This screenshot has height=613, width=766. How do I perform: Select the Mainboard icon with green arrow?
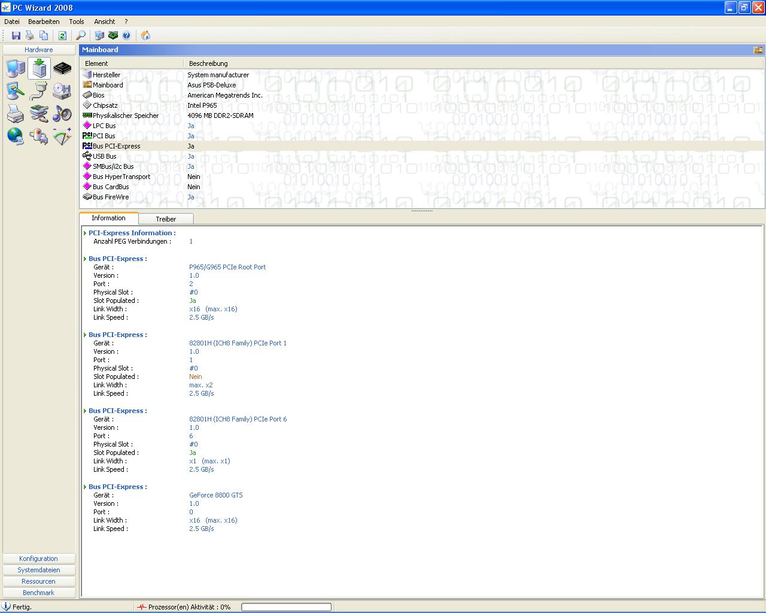click(x=39, y=68)
